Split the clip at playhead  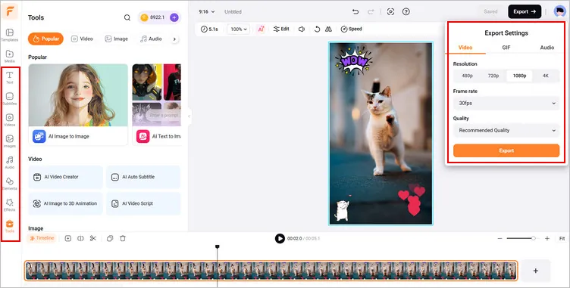80,238
